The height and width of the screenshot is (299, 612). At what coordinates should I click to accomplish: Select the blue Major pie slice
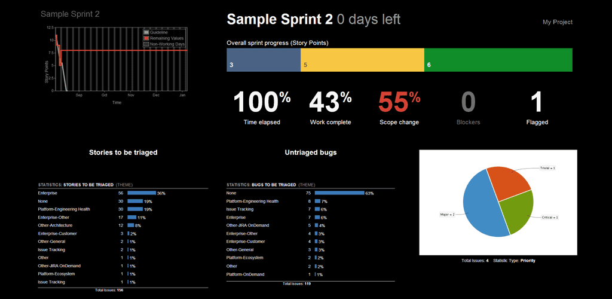[475, 206]
